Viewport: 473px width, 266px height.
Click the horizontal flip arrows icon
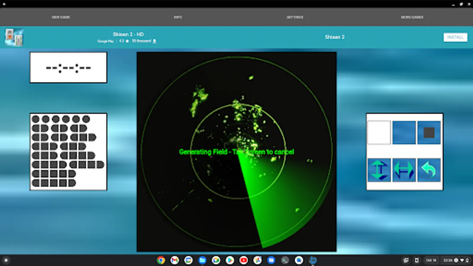[404, 170]
